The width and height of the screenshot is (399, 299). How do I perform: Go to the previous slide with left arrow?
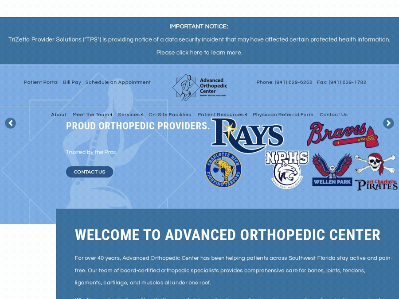[x=11, y=123]
